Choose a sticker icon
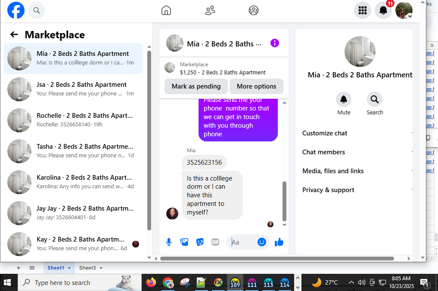Screen dimensions: 438x291 (x=200, y=242)
